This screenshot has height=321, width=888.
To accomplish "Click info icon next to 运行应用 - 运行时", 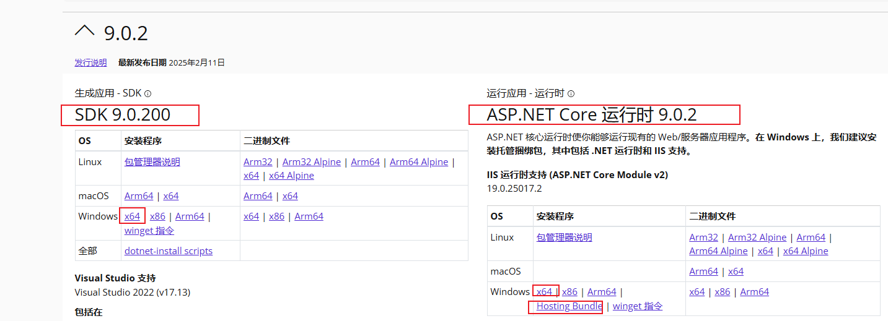I will click(x=571, y=94).
